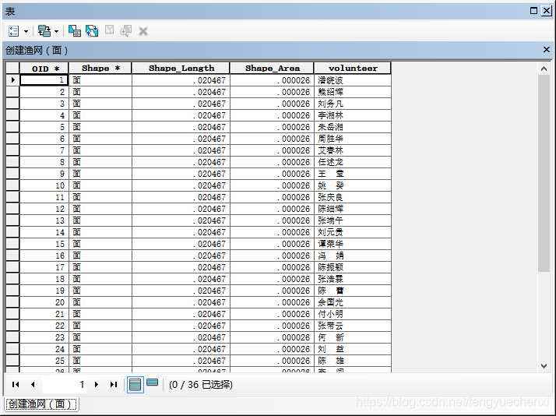This screenshot has width=556, height=416.
Task: Click the vertical scrollbar thumb
Action: [544, 174]
